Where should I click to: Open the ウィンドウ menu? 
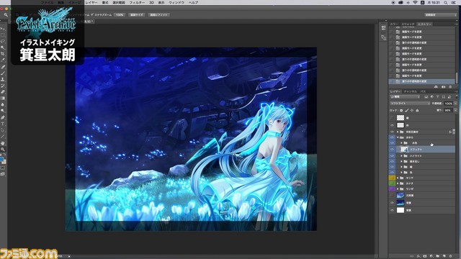(176, 2)
